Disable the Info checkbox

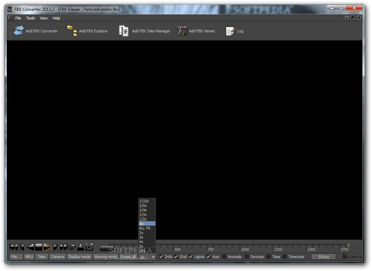click(161, 257)
